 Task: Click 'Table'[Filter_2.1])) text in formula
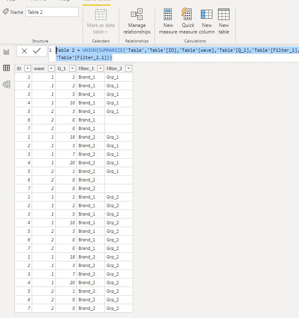pyautogui.click(x=84, y=57)
